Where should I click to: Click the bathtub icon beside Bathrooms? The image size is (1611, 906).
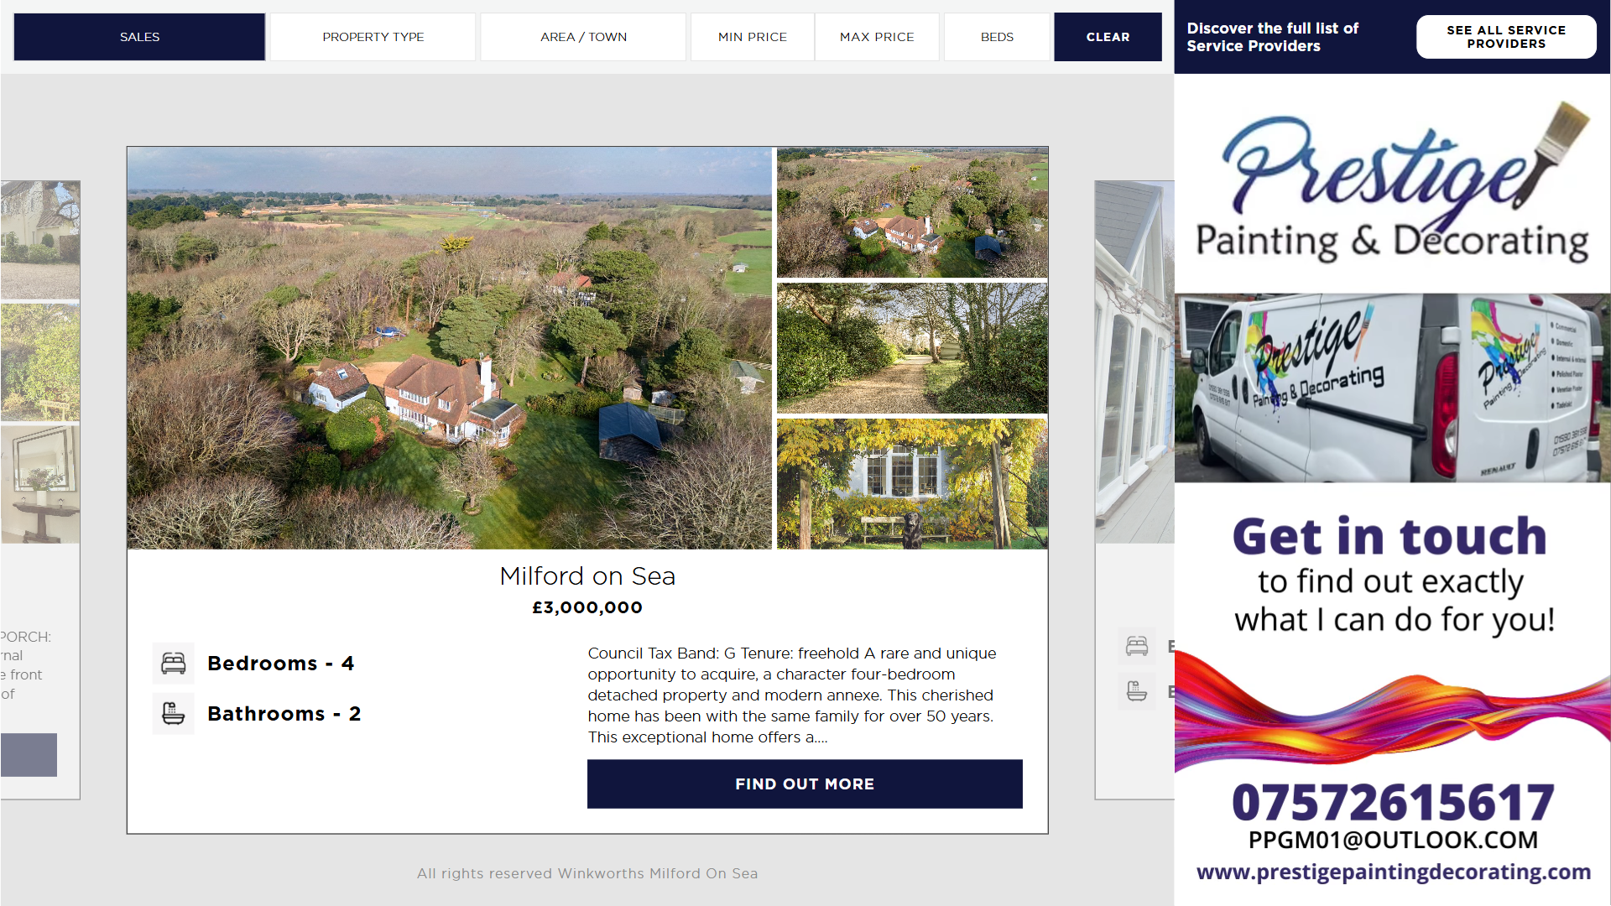coord(174,714)
